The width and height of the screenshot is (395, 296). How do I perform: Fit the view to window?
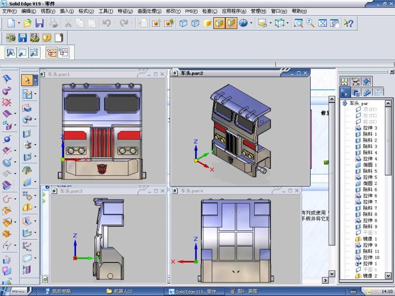(x=322, y=23)
